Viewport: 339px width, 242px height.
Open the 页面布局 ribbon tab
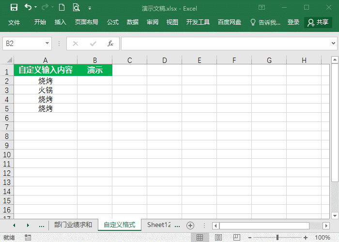[x=87, y=22]
